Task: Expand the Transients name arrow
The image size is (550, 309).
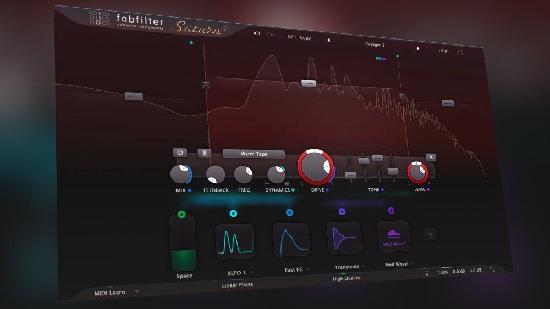Action: click(x=364, y=266)
